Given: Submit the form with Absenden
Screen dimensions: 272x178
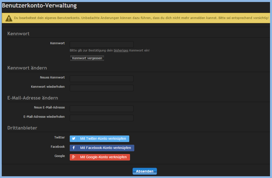Looking at the screenshot, I should (x=144, y=171).
